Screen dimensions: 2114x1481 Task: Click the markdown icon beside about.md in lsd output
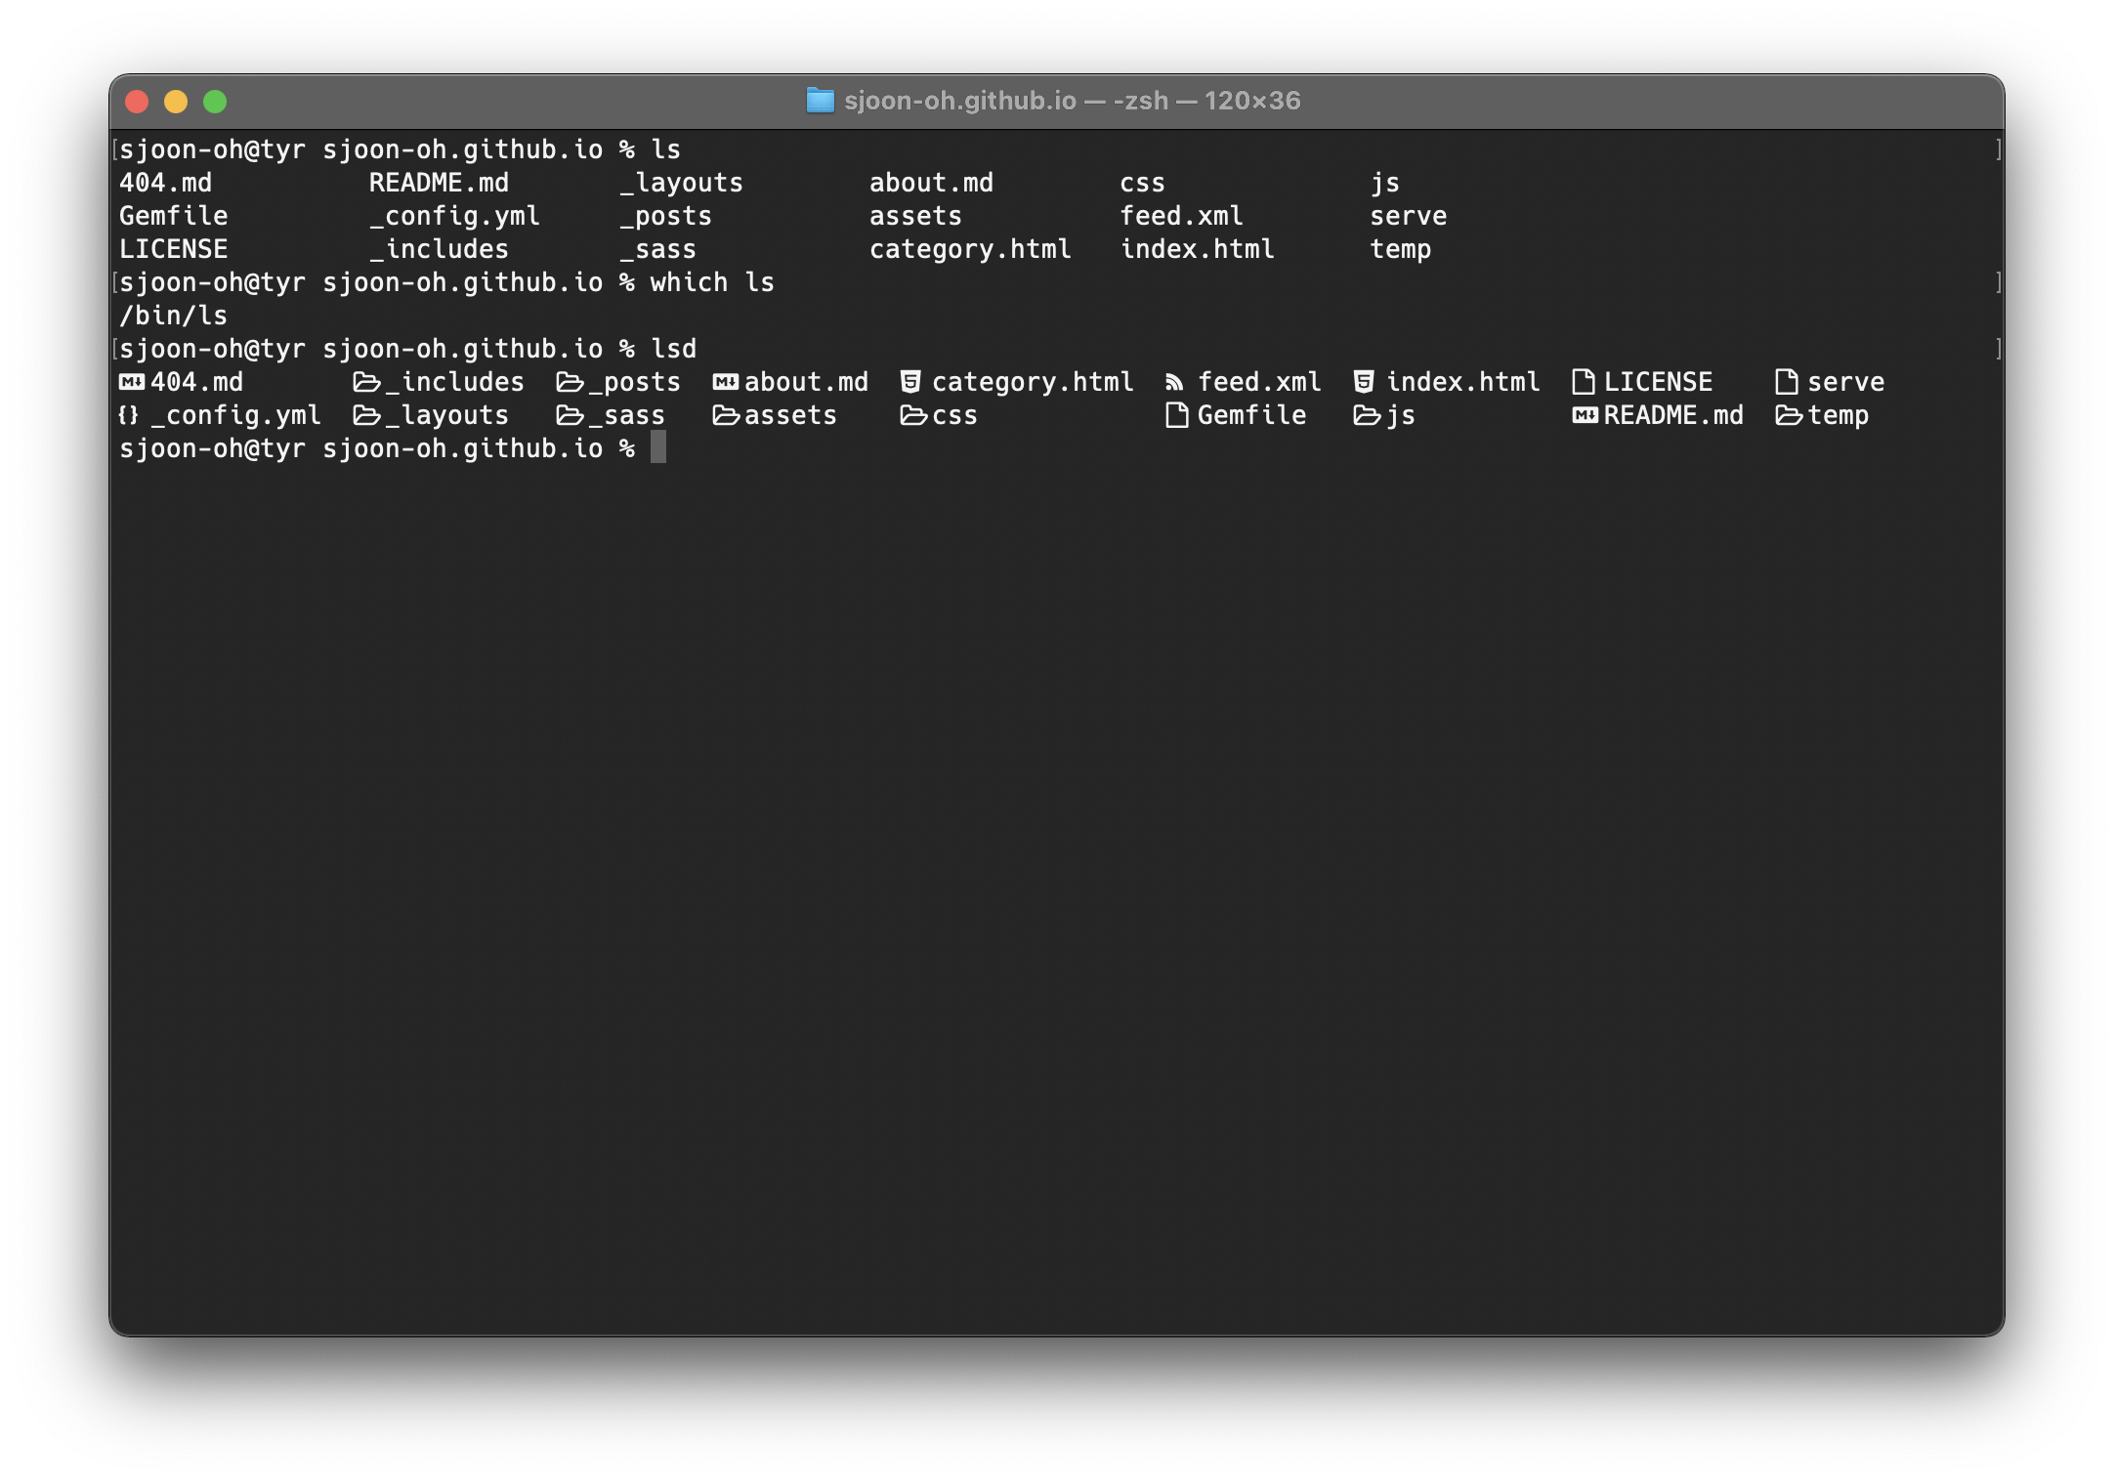click(x=726, y=382)
